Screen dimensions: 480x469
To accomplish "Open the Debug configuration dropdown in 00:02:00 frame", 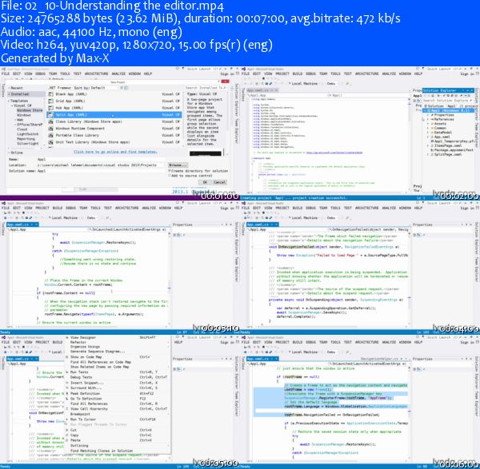I will pos(333,83).
